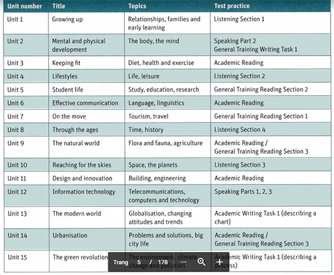334x275 pixels.
Task: Click the page number field showing 5
Action: tap(139, 262)
